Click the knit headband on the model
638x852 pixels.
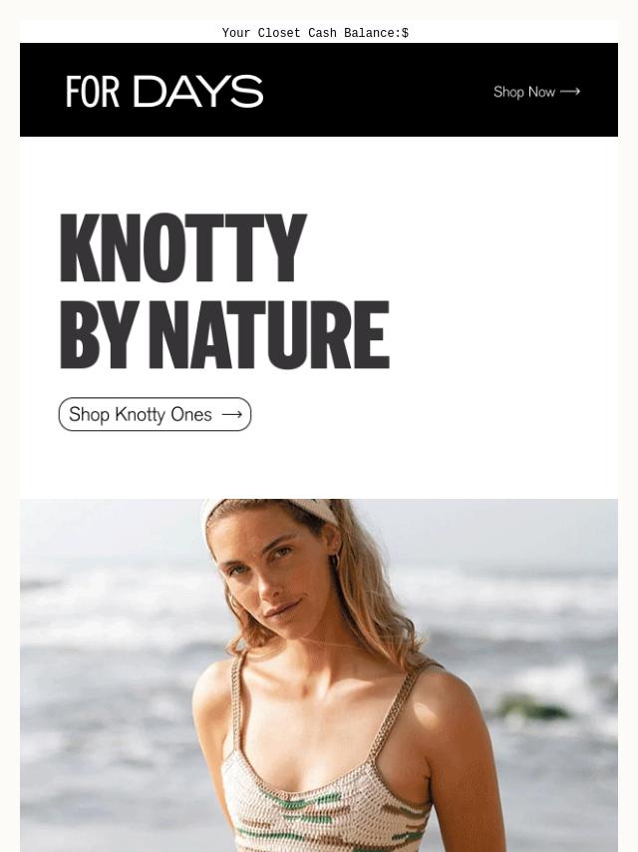coord(270,511)
